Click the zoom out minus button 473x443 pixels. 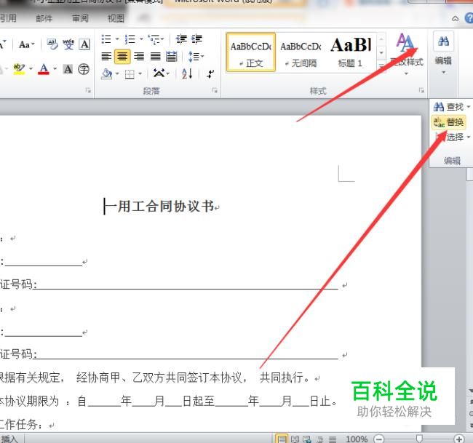[379, 439]
